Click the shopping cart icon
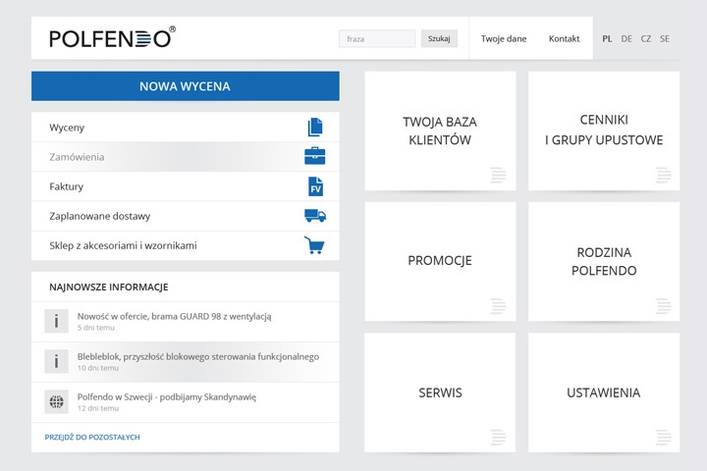The height and width of the screenshot is (471, 707). (x=314, y=245)
